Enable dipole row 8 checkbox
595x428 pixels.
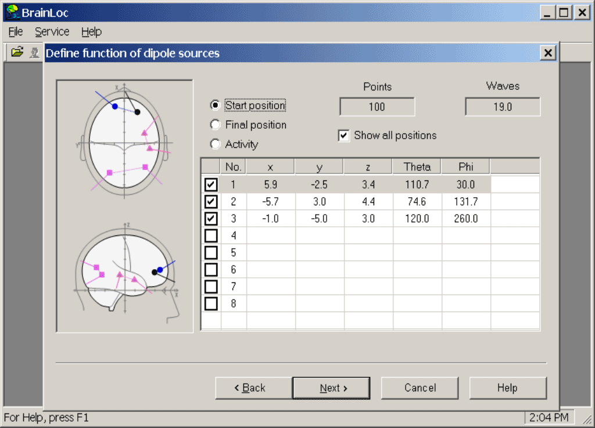(211, 303)
